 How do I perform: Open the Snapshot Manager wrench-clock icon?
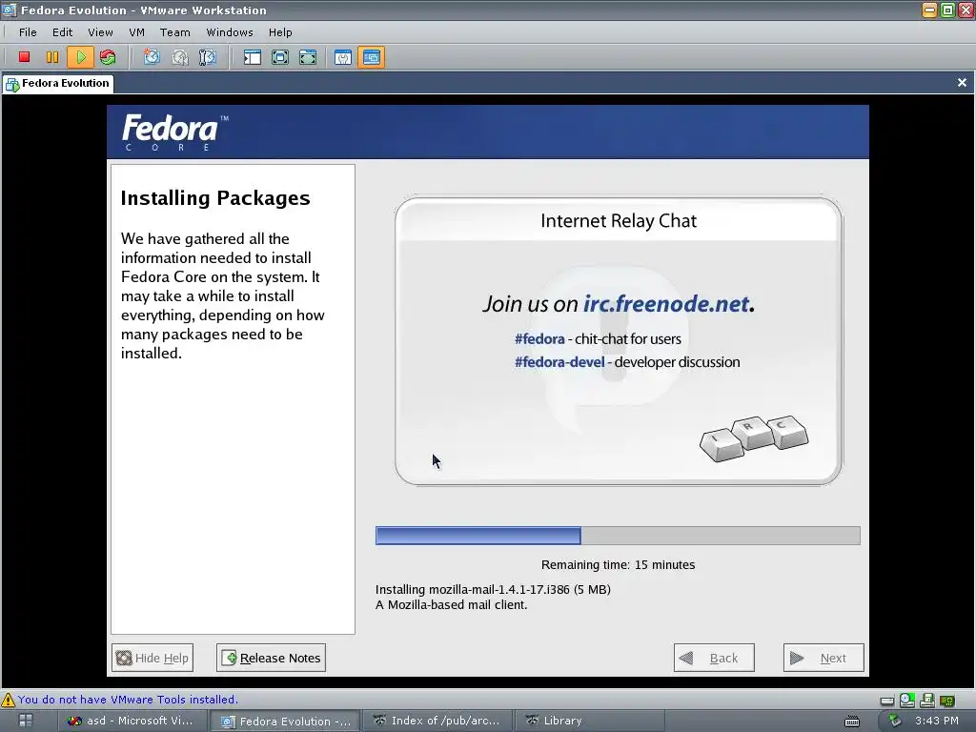207,57
